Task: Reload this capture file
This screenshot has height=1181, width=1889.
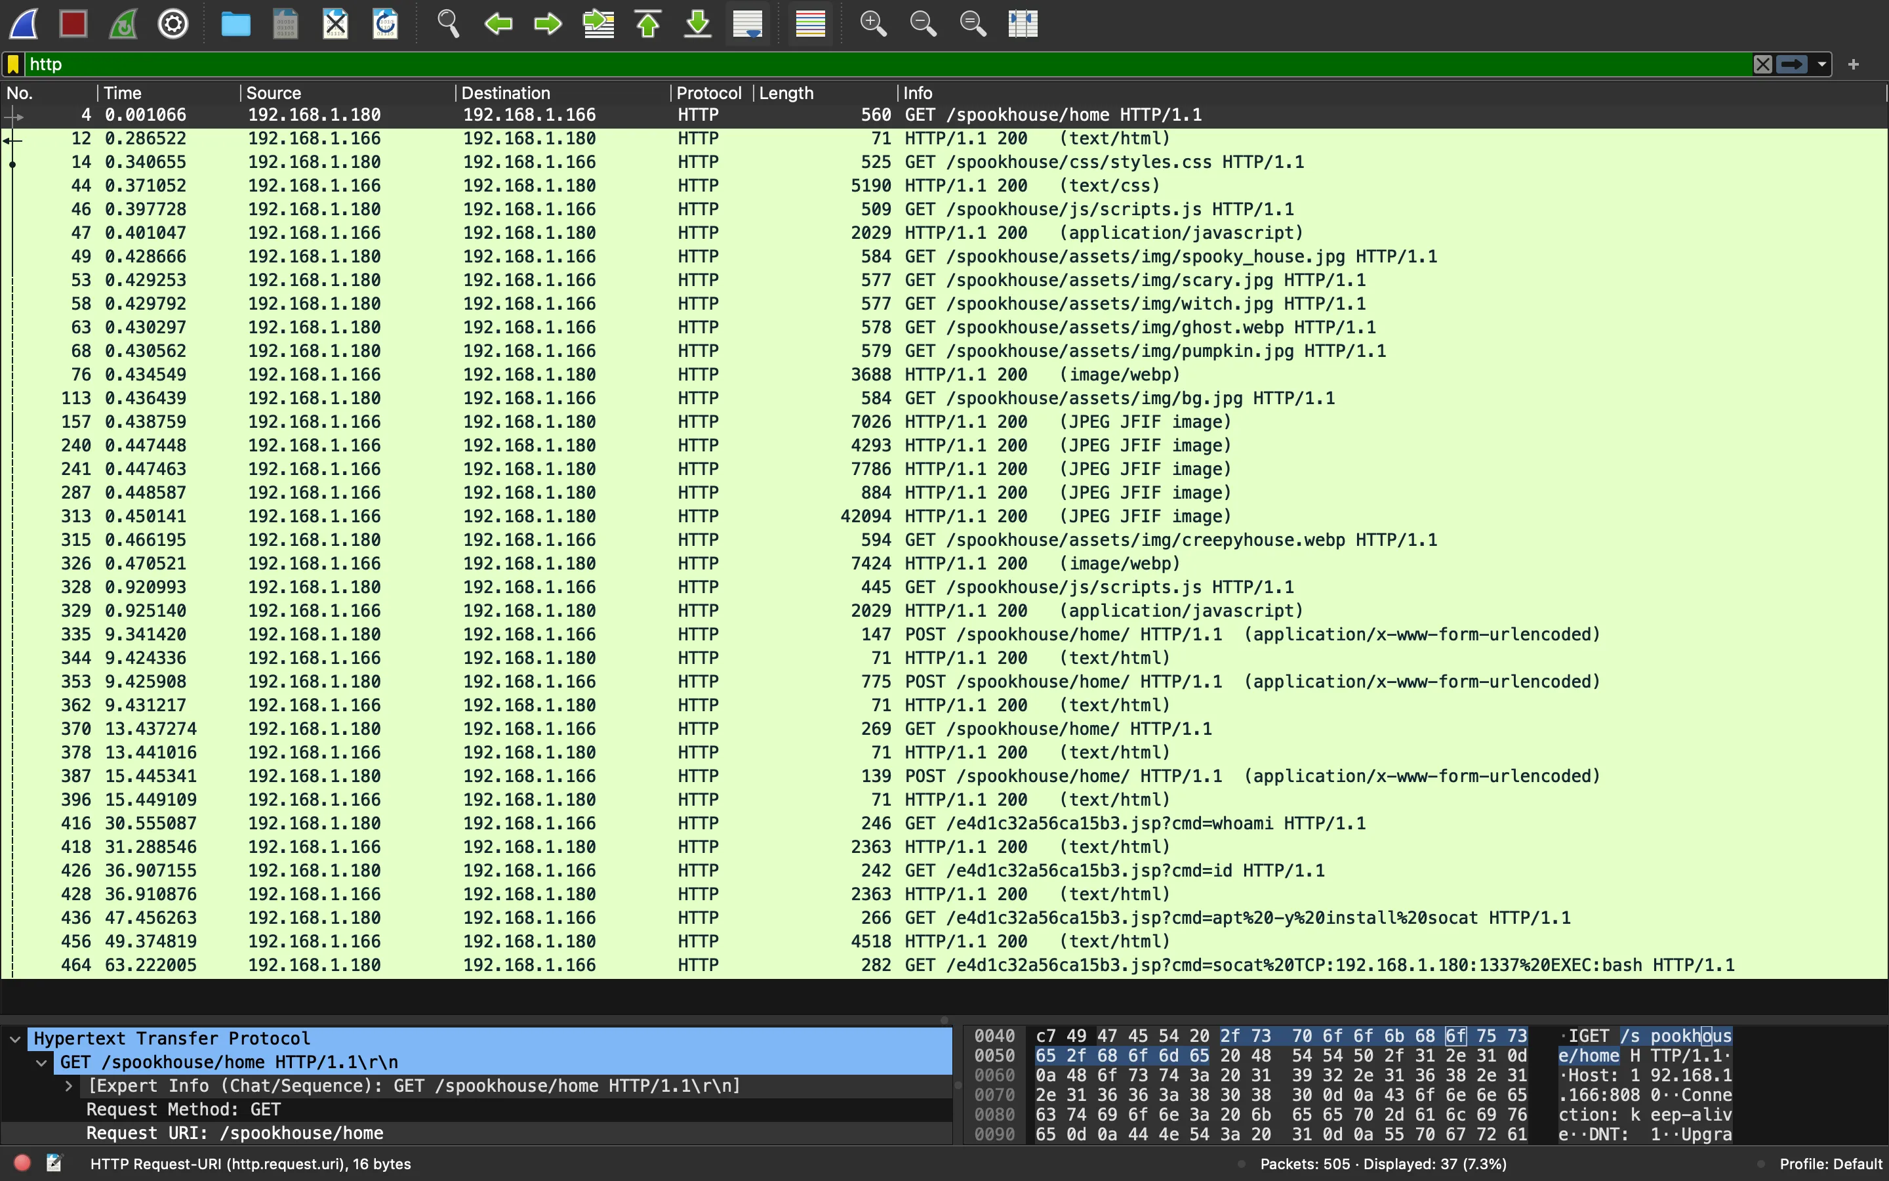Action: tap(386, 24)
